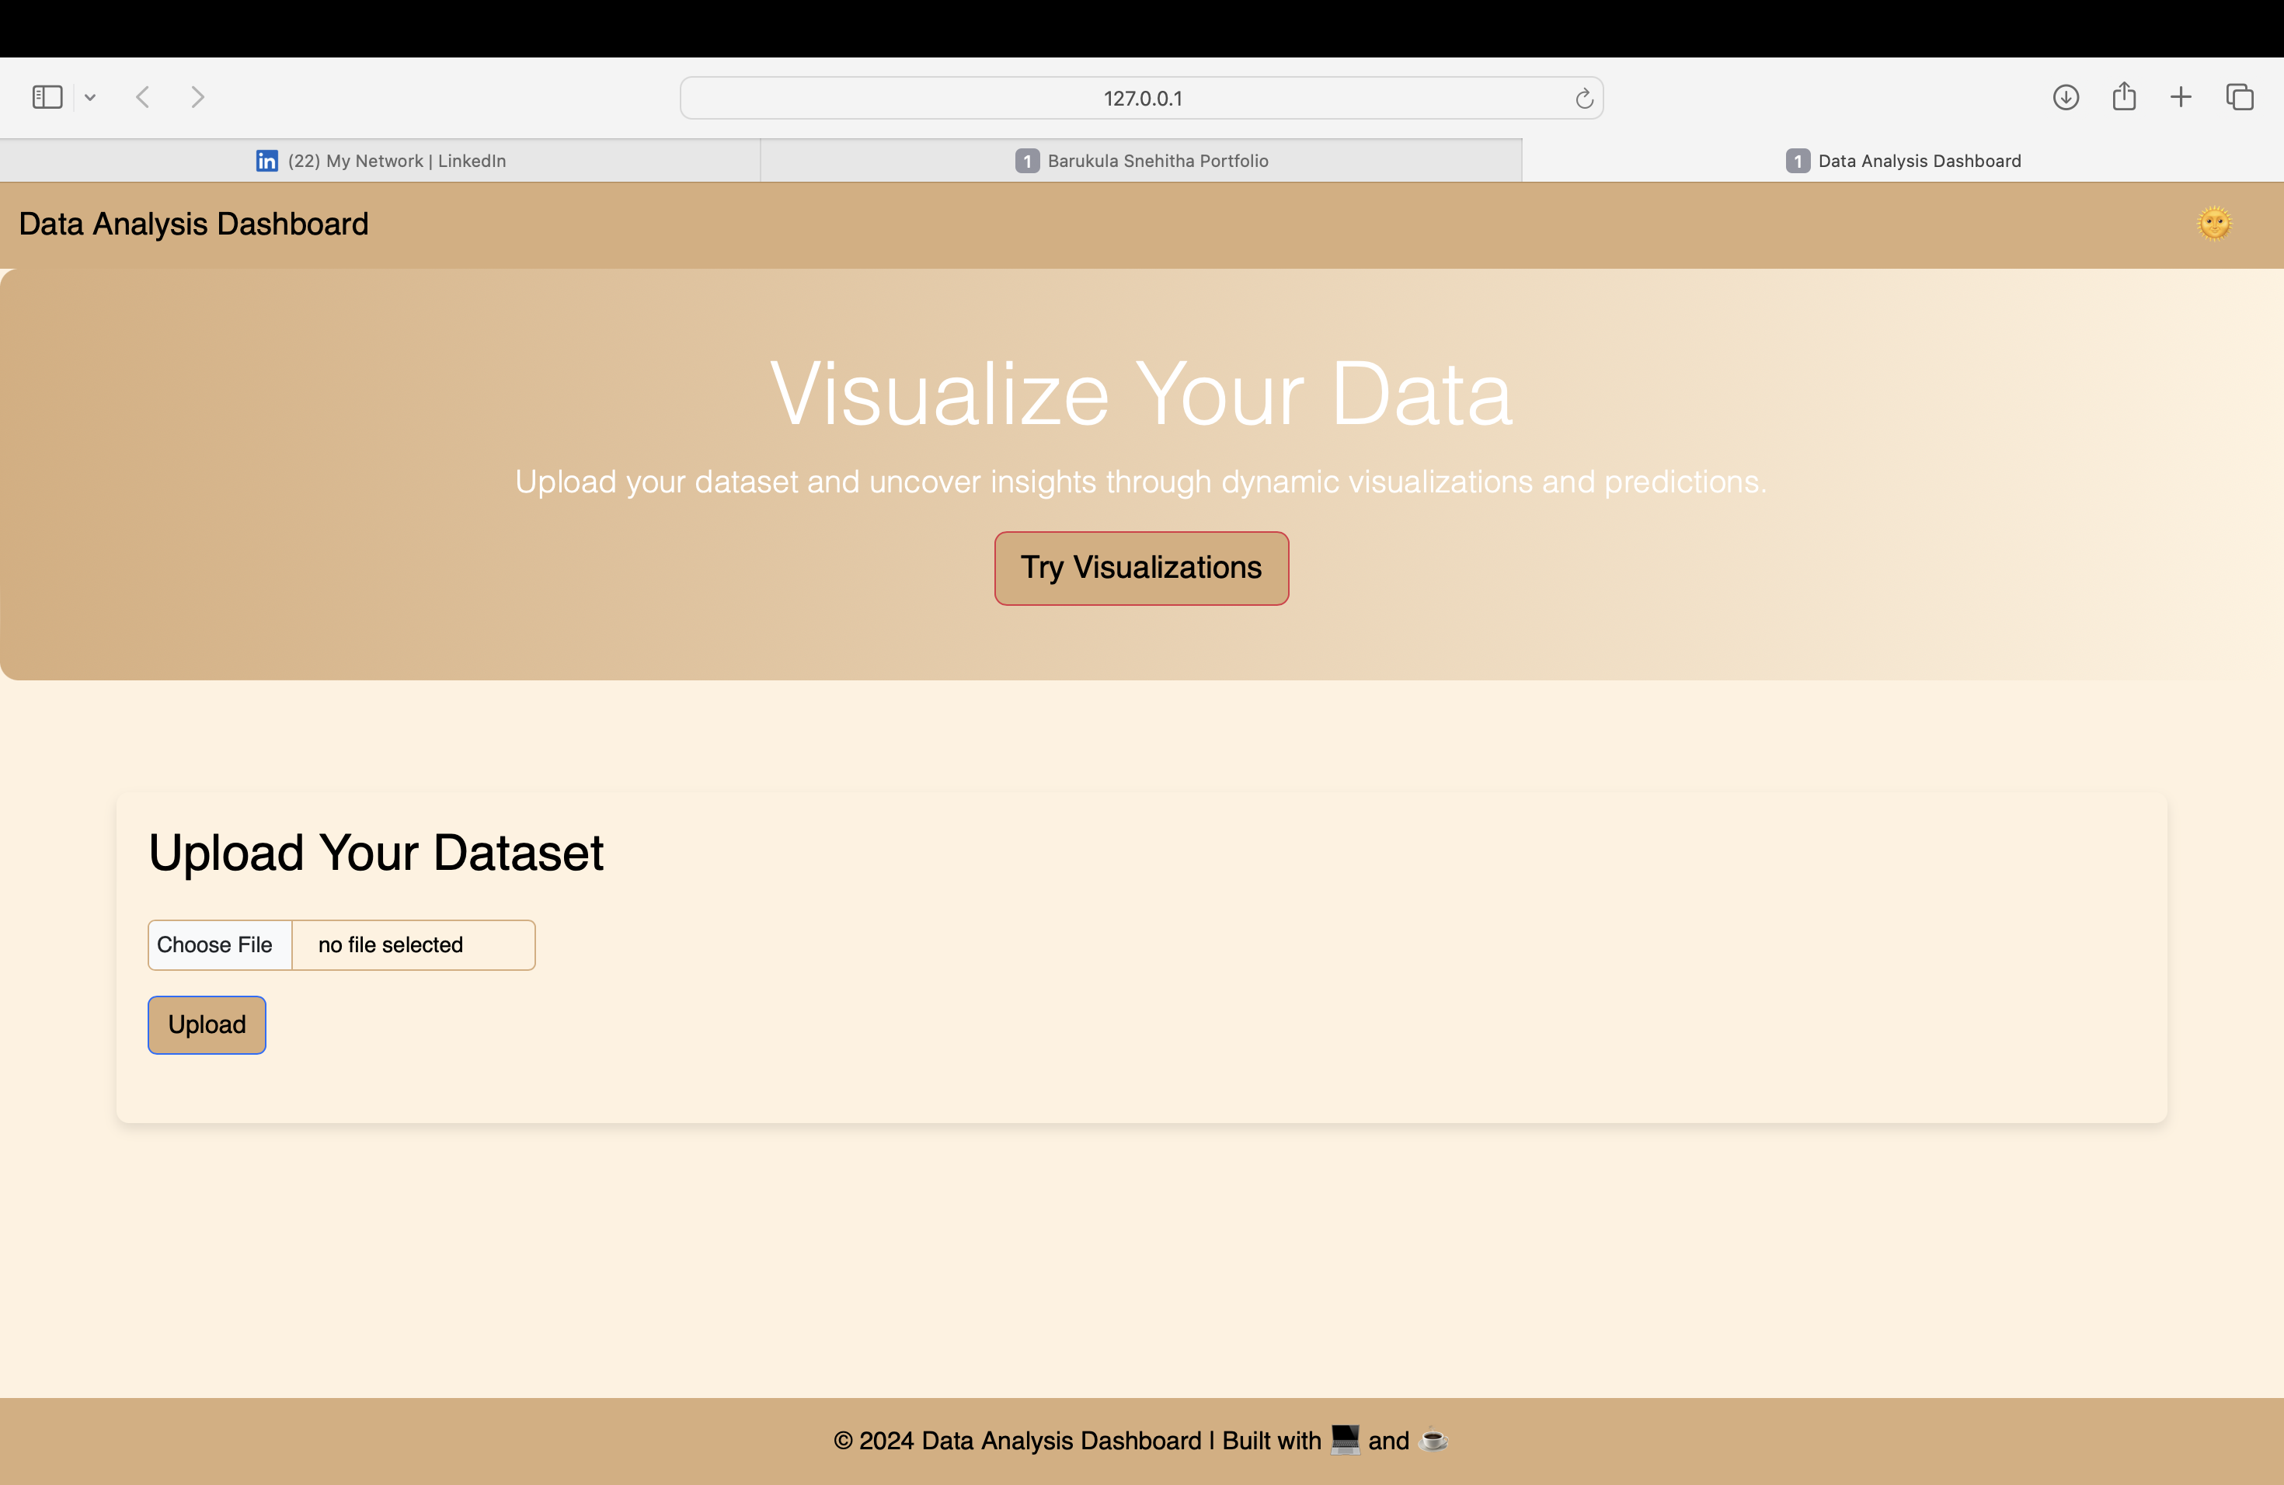
Task: Show the tab overview
Action: tap(2240, 97)
